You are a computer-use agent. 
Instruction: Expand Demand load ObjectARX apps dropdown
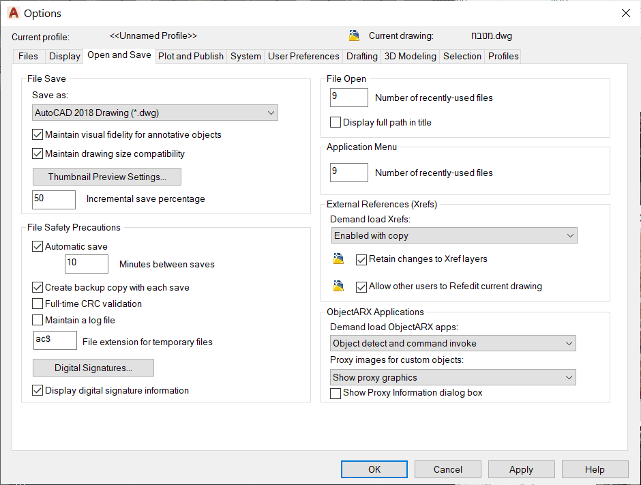point(453,344)
